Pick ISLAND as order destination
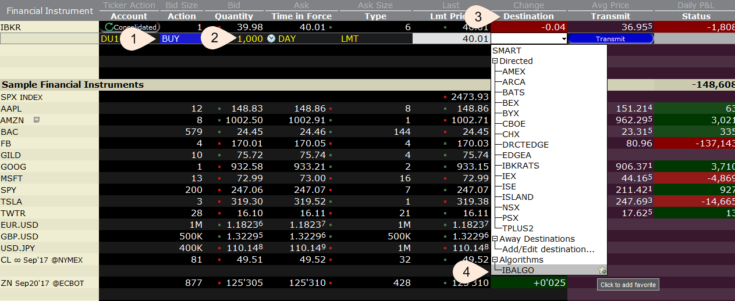Viewport: 735px width, 301px height. (517, 197)
